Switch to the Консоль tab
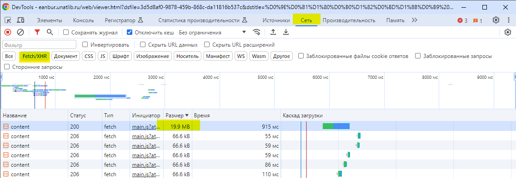Viewport: 516px width, 178px height. (x=83, y=20)
